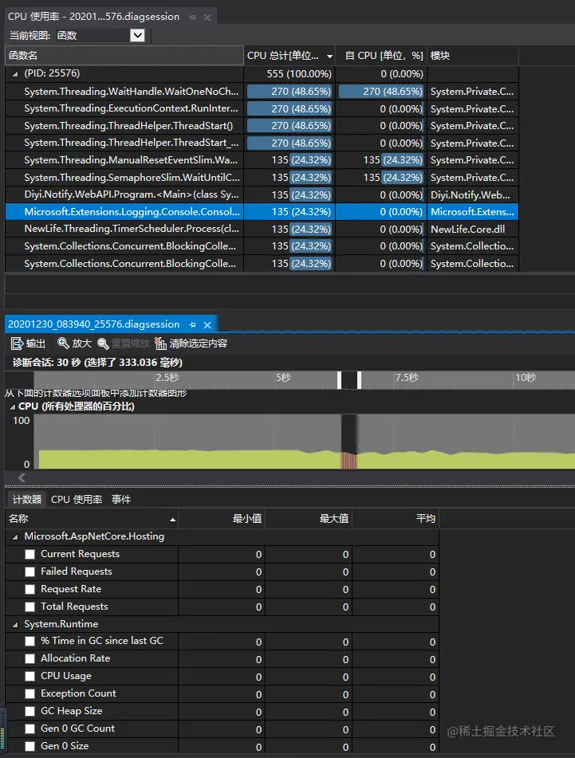This screenshot has height=758, width=575.
Task: Click the 平均 column header
Action: click(x=396, y=519)
